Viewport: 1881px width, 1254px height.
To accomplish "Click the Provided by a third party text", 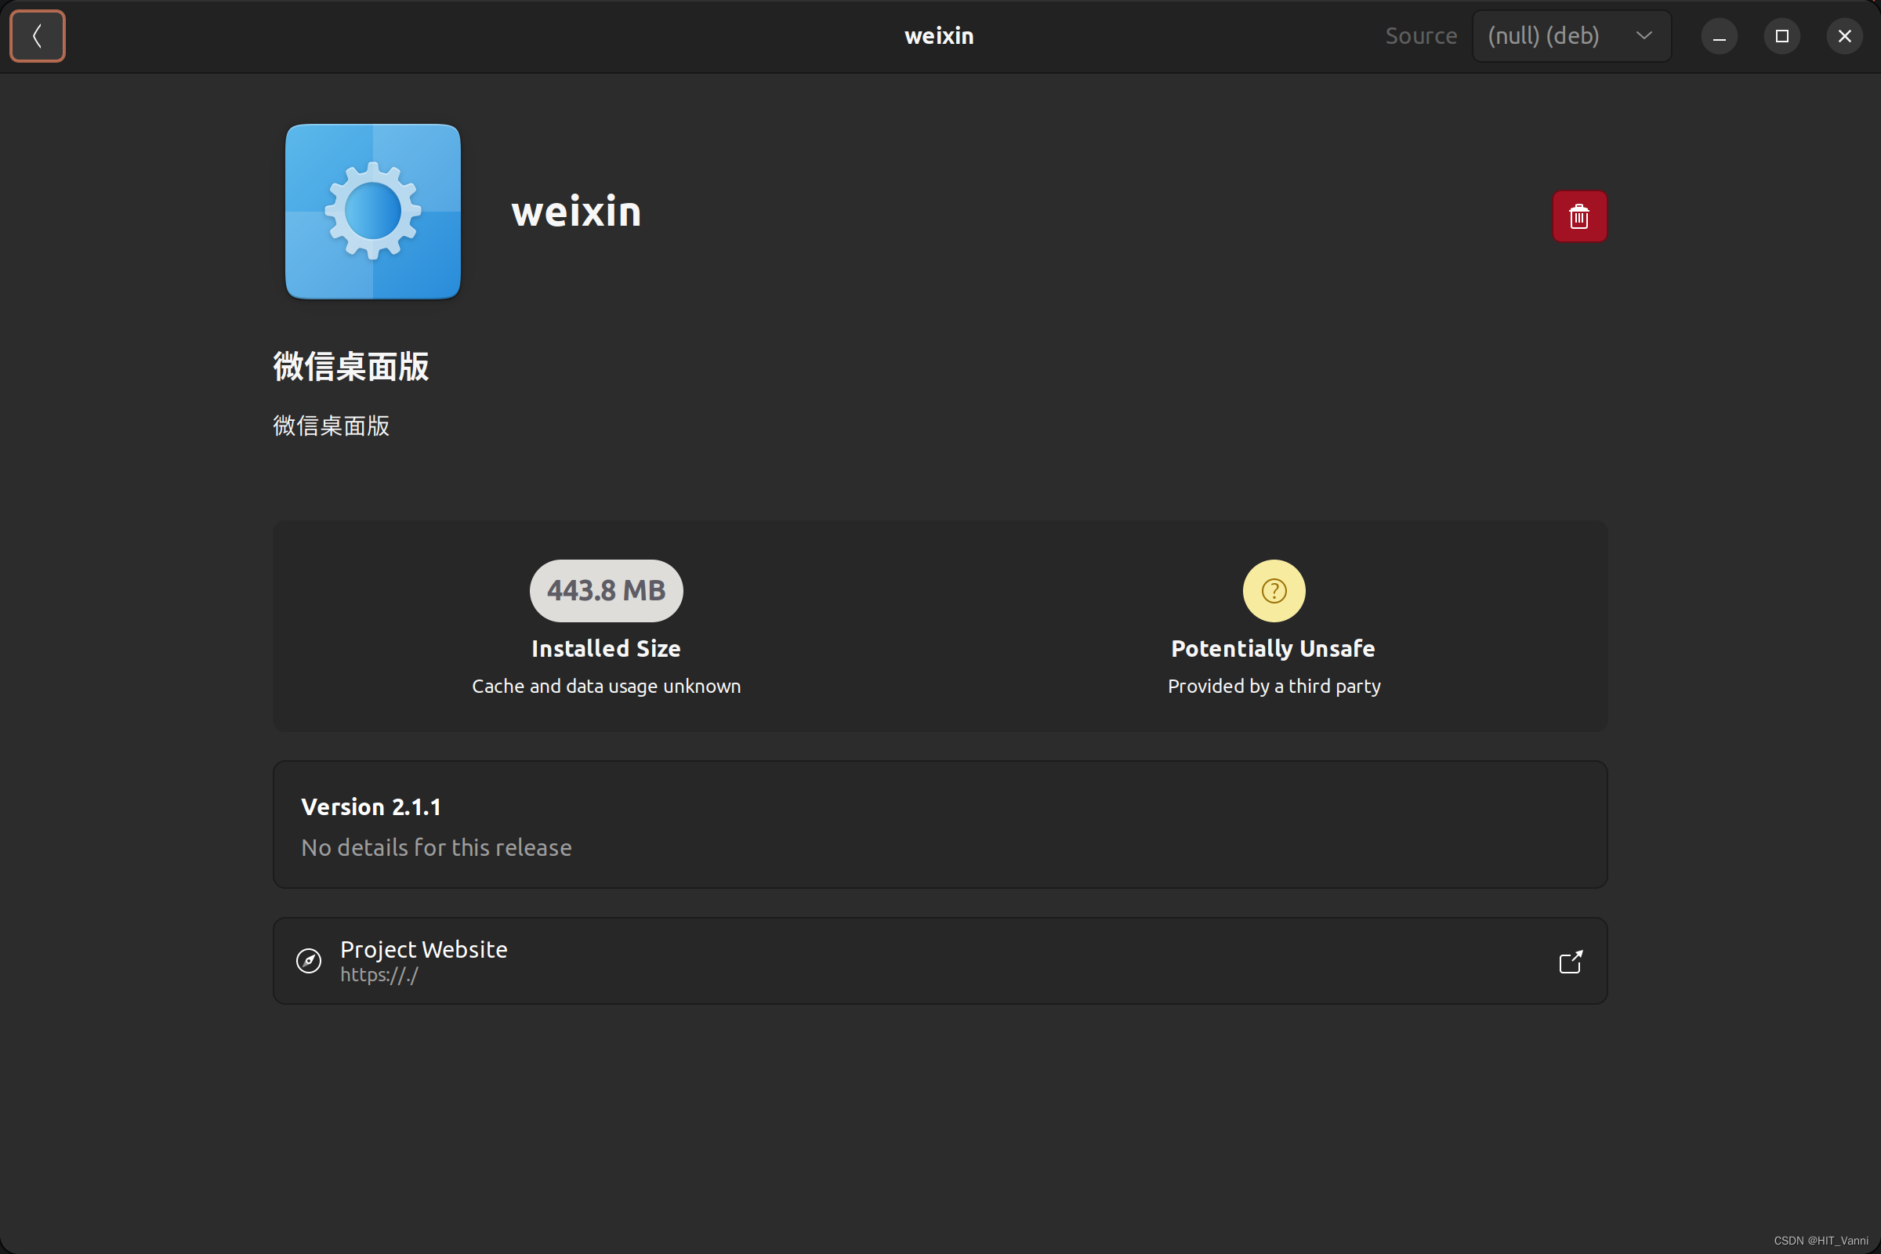I will tap(1274, 687).
